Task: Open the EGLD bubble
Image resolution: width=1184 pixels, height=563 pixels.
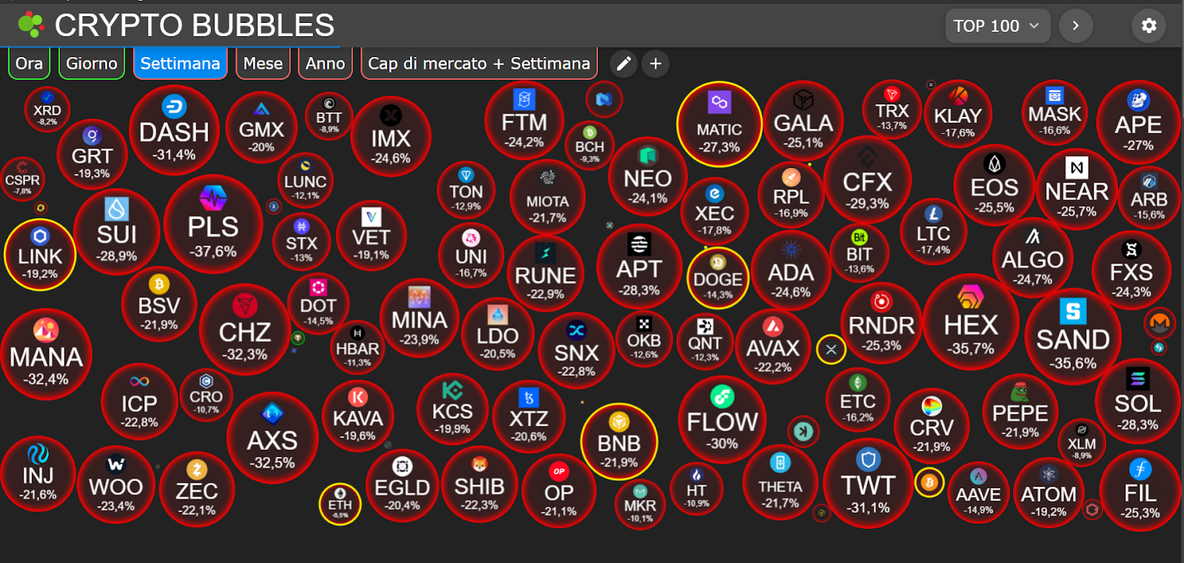Action: click(403, 485)
